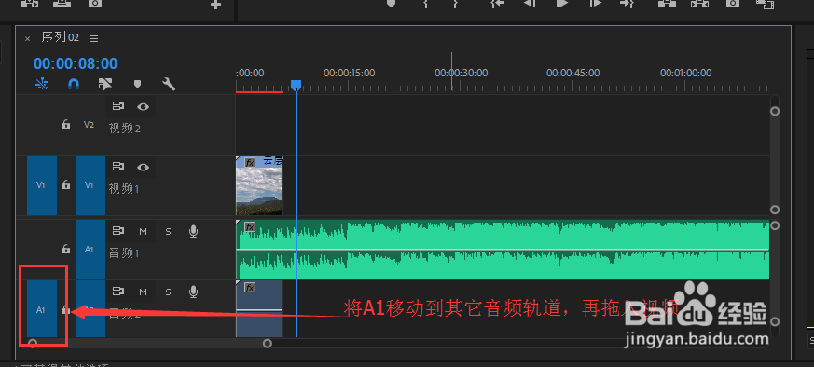This screenshot has height=367, width=814.
Task: Open the plus Button Editor in source monitor
Action: pyautogui.click(x=215, y=5)
